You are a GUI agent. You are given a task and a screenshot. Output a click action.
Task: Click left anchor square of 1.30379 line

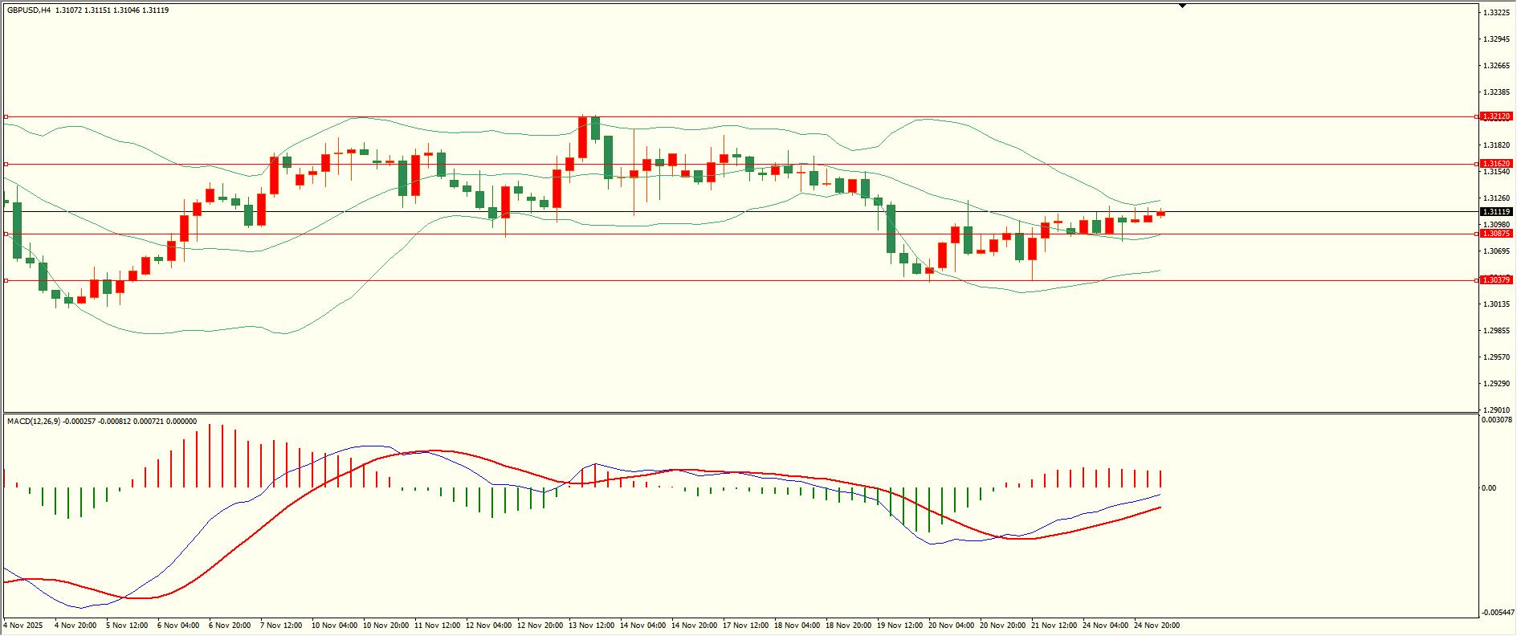click(6, 280)
